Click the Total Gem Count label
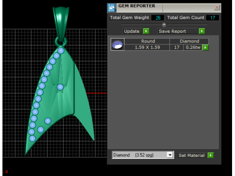 tap(186, 18)
